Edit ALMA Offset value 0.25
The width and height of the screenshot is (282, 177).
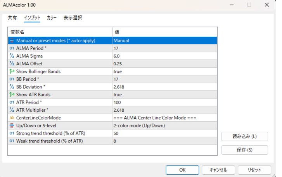[x=164, y=64]
